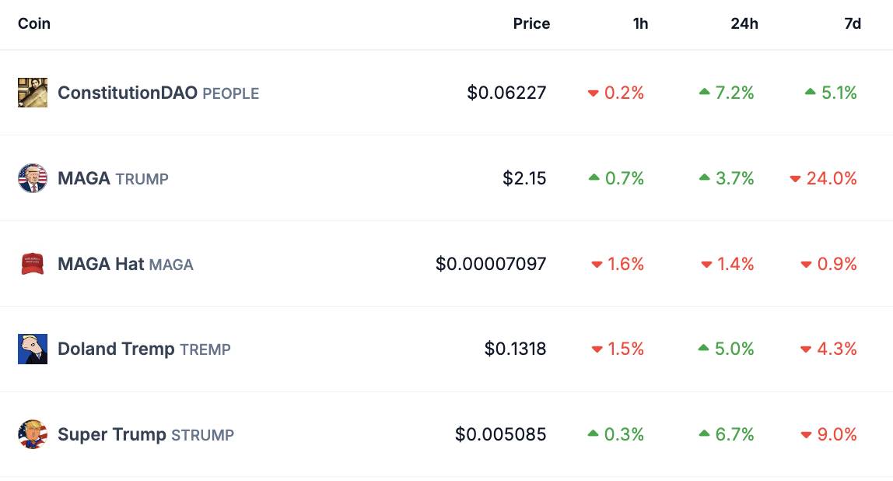
Task: Click the ConstitutionDAO coin logo icon
Action: pyautogui.click(x=33, y=93)
